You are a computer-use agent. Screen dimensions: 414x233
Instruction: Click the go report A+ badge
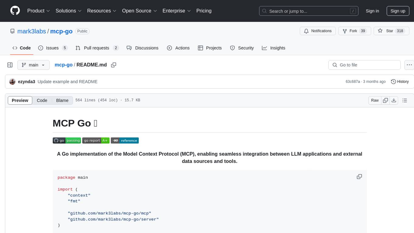pyautogui.click(x=96, y=140)
